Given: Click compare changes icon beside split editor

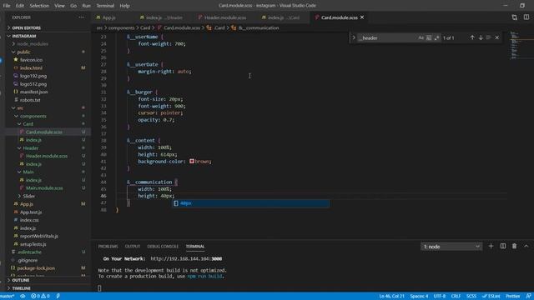Looking at the screenshot, I should 514,17.
